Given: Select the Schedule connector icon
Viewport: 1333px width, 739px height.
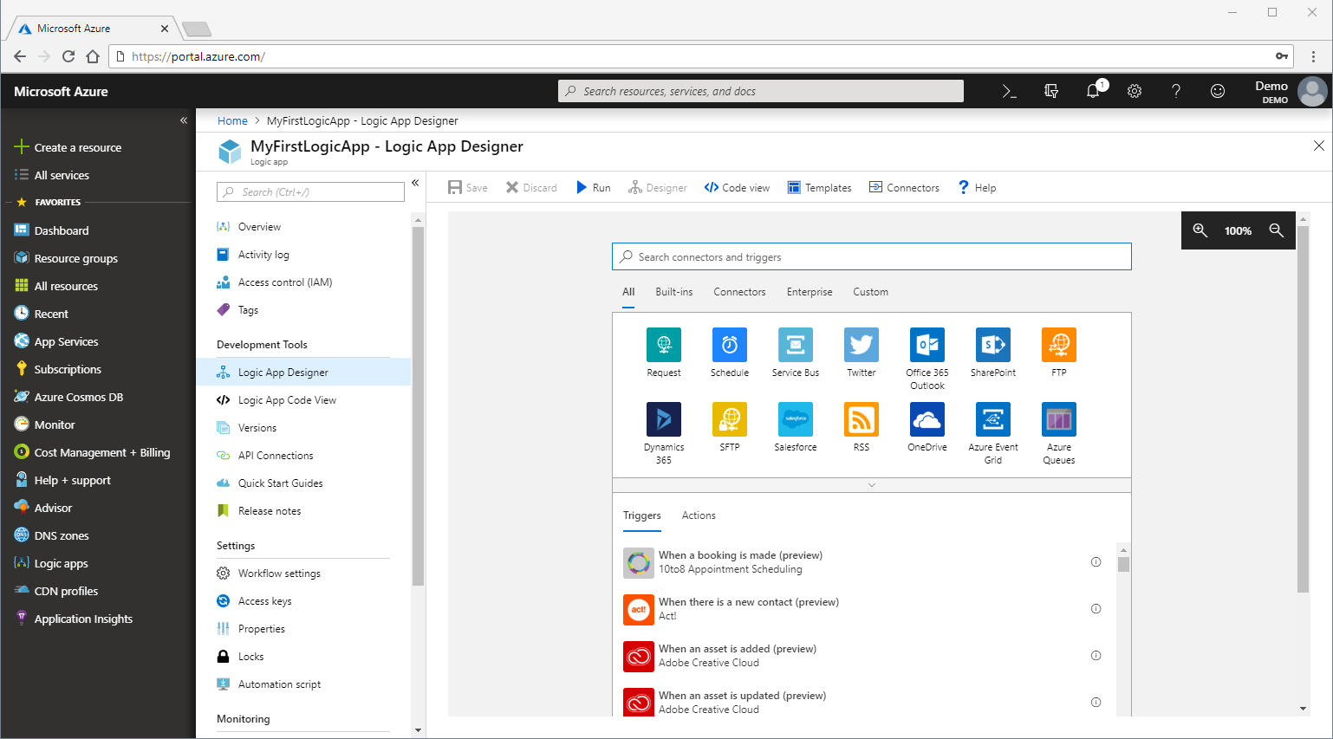Looking at the screenshot, I should click(730, 345).
